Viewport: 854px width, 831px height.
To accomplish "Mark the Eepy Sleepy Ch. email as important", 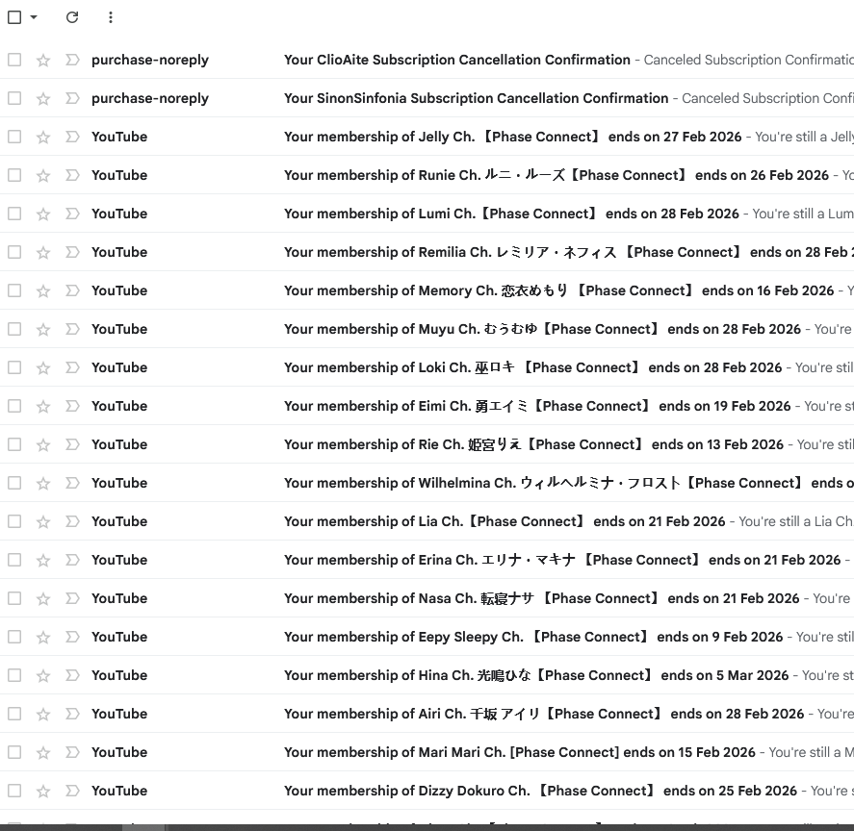I will point(72,637).
